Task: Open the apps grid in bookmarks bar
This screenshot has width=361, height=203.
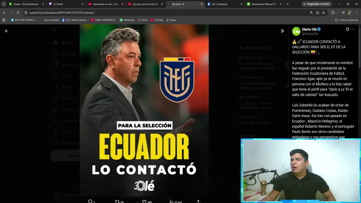Action: [4, 20]
